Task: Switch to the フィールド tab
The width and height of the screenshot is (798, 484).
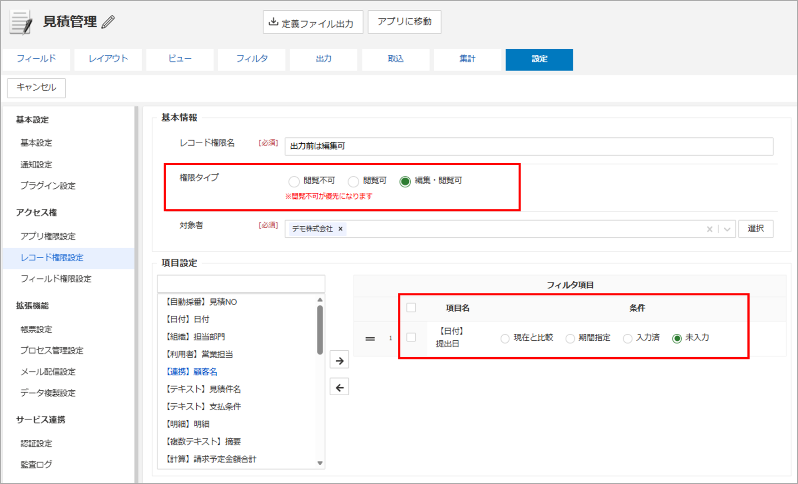Action: (x=36, y=59)
